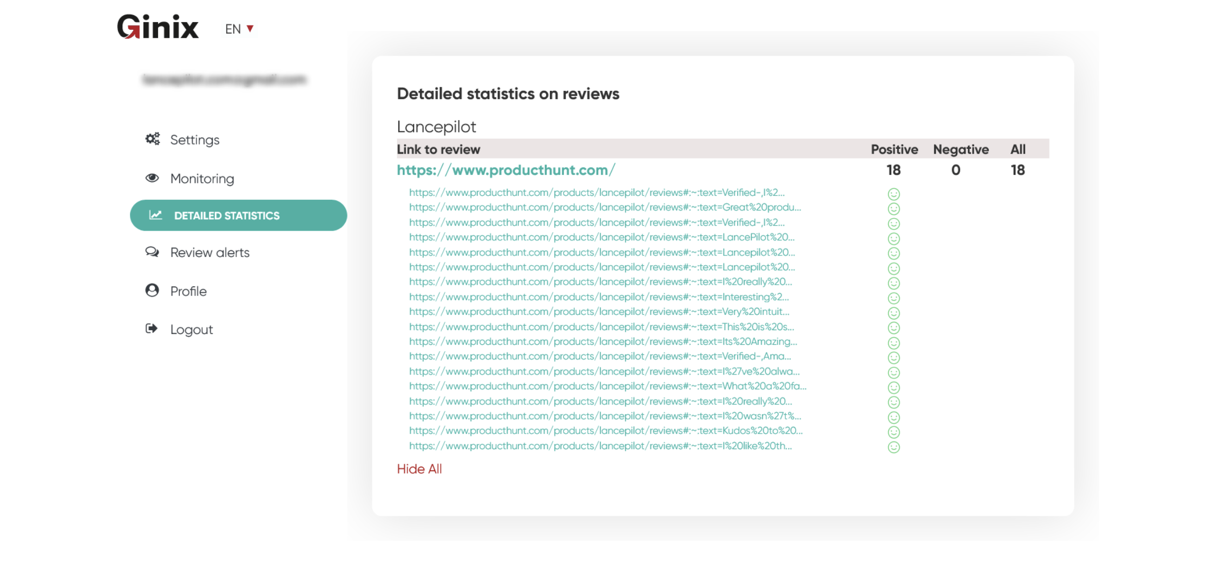Image resolution: width=1207 pixels, height=578 pixels.
Task: Open review link with text=Verified-,Ama
Action: pos(600,356)
